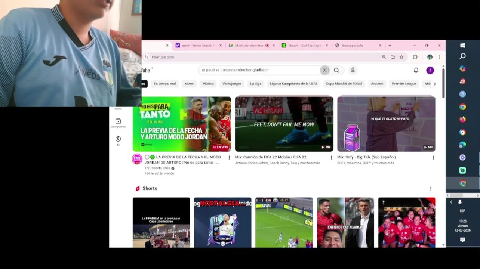Open TNT Sports Chile channel link

coord(157,168)
